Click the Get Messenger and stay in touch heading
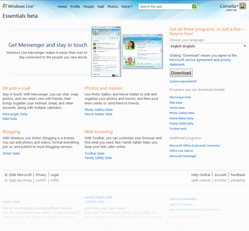Image resolution: width=249 pixels, height=231 pixels. (x=48, y=45)
